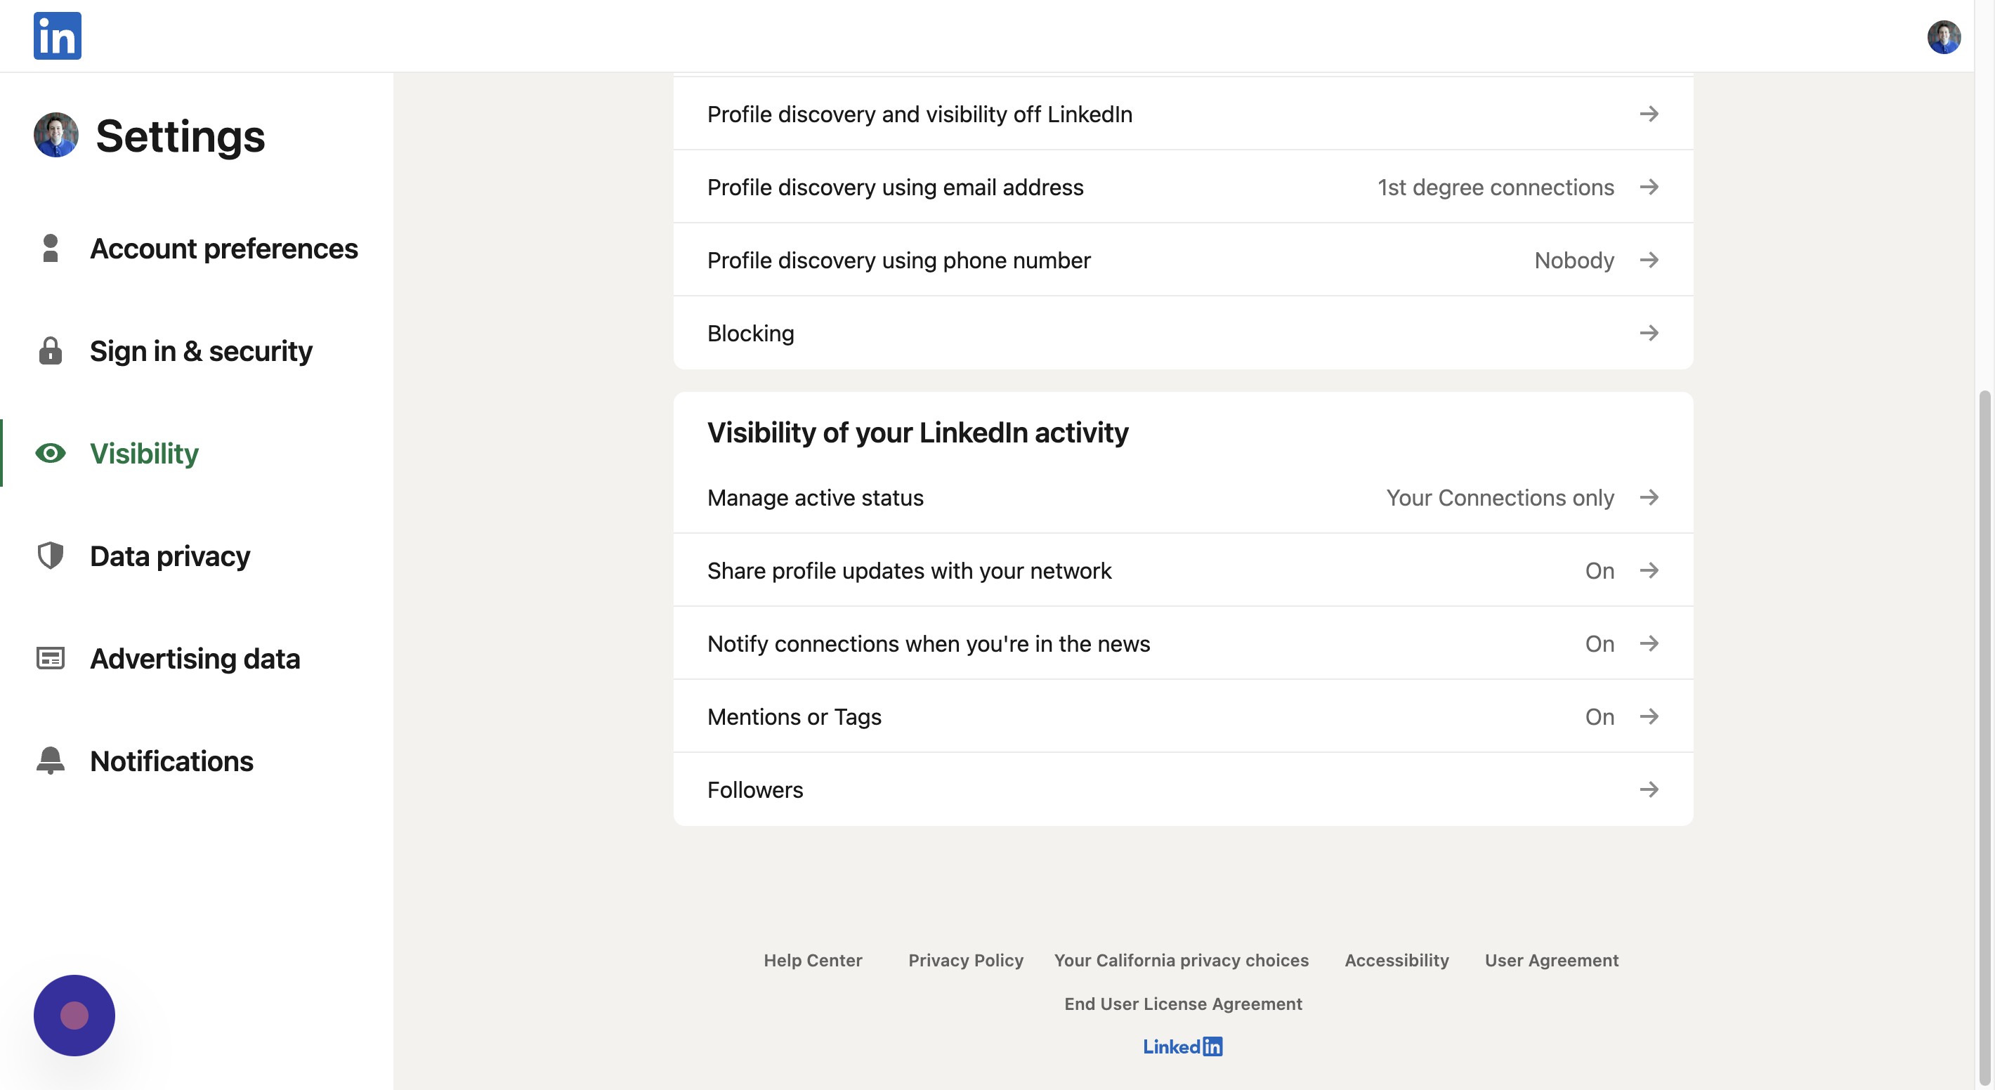Change Mentions or Tags On setting
This screenshot has height=1090, width=1995.
1600,717
